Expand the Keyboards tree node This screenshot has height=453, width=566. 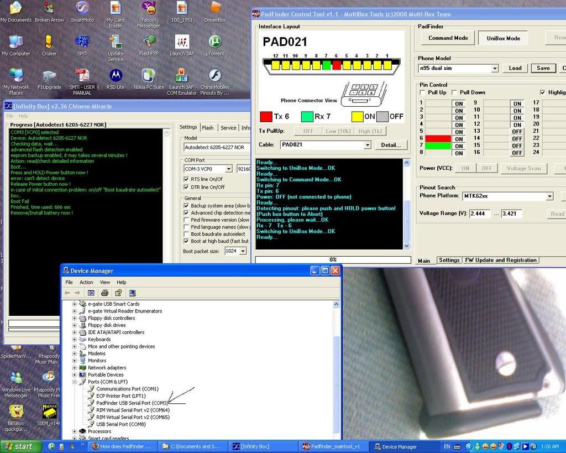click(x=75, y=340)
